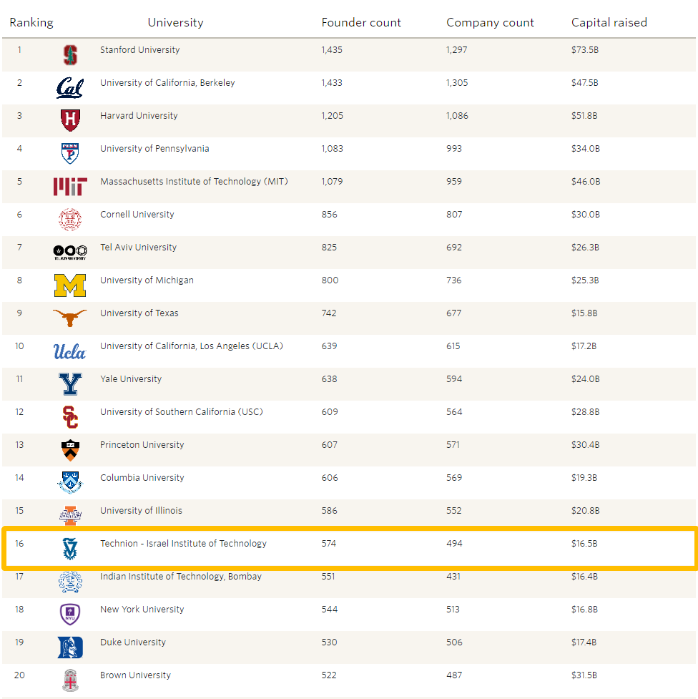
Task: Open the Tel Aviv University link
Action: pyautogui.click(x=138, y=248)
